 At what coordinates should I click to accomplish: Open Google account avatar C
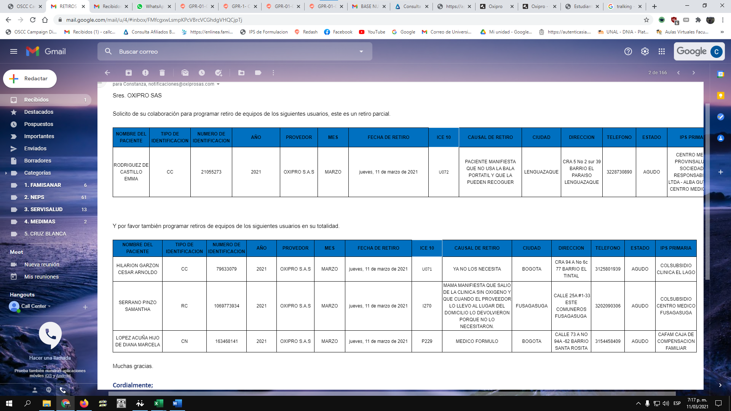[717, 51]
